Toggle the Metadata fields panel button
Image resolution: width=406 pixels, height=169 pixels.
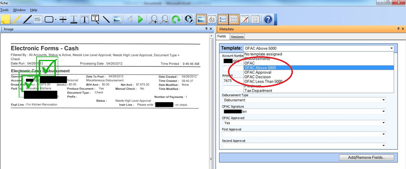223,20
